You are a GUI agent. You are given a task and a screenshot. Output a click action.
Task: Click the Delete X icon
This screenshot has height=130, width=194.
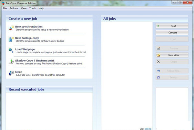tap(159, 62)
